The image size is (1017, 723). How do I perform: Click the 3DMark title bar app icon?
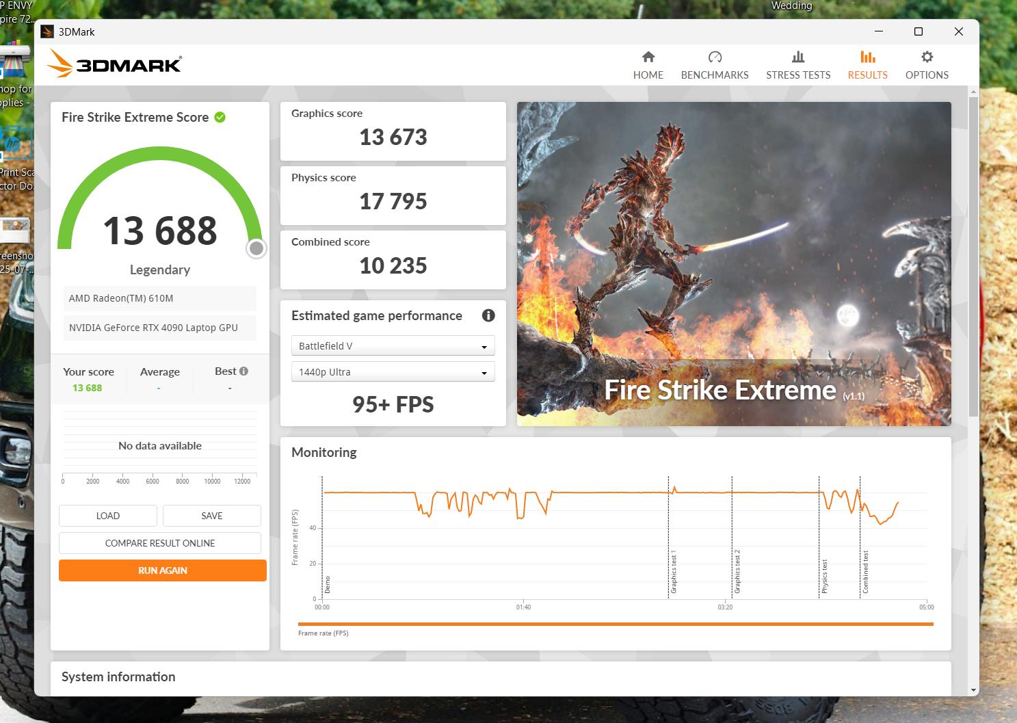point(47,31)
